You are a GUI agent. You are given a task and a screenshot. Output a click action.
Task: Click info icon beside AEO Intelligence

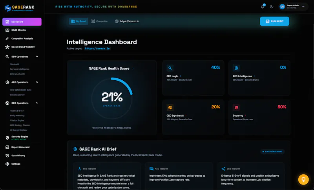(254, 76)
